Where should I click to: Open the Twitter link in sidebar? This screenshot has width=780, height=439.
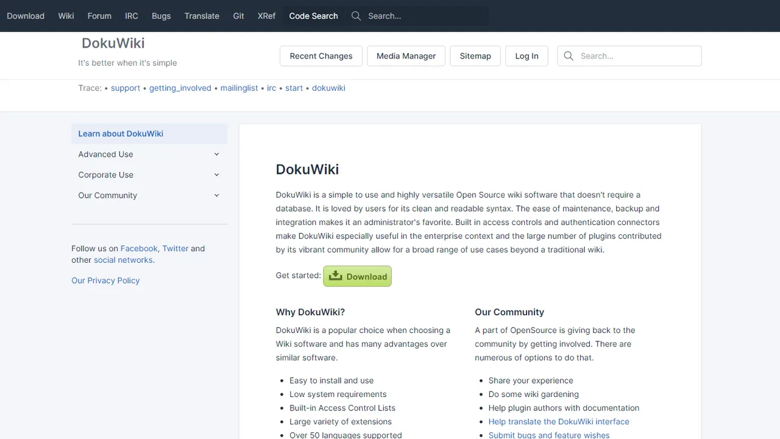click(175, 248)
